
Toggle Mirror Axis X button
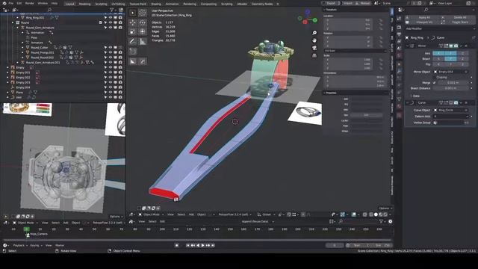(438, 53)
